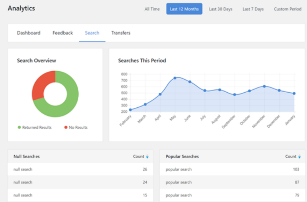The image size is (307, 202).
Task: Select the All Time period filter
Action: [x=152, y=9]
